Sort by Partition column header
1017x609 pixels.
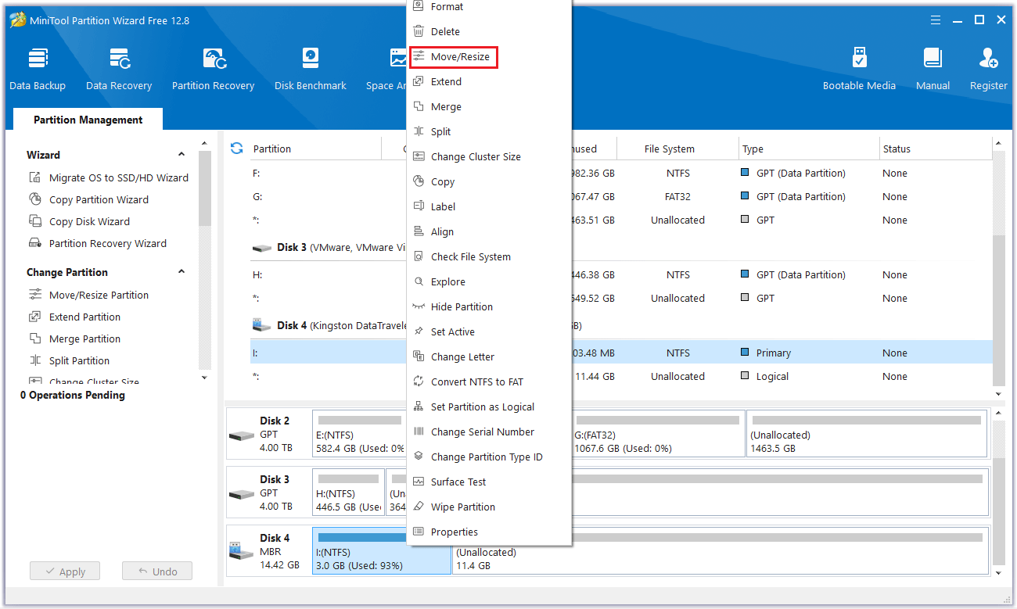(x=272, y=149)
